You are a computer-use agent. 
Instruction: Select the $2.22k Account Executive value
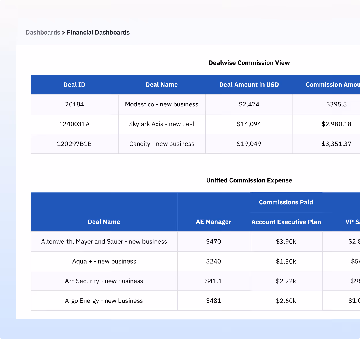286,281
